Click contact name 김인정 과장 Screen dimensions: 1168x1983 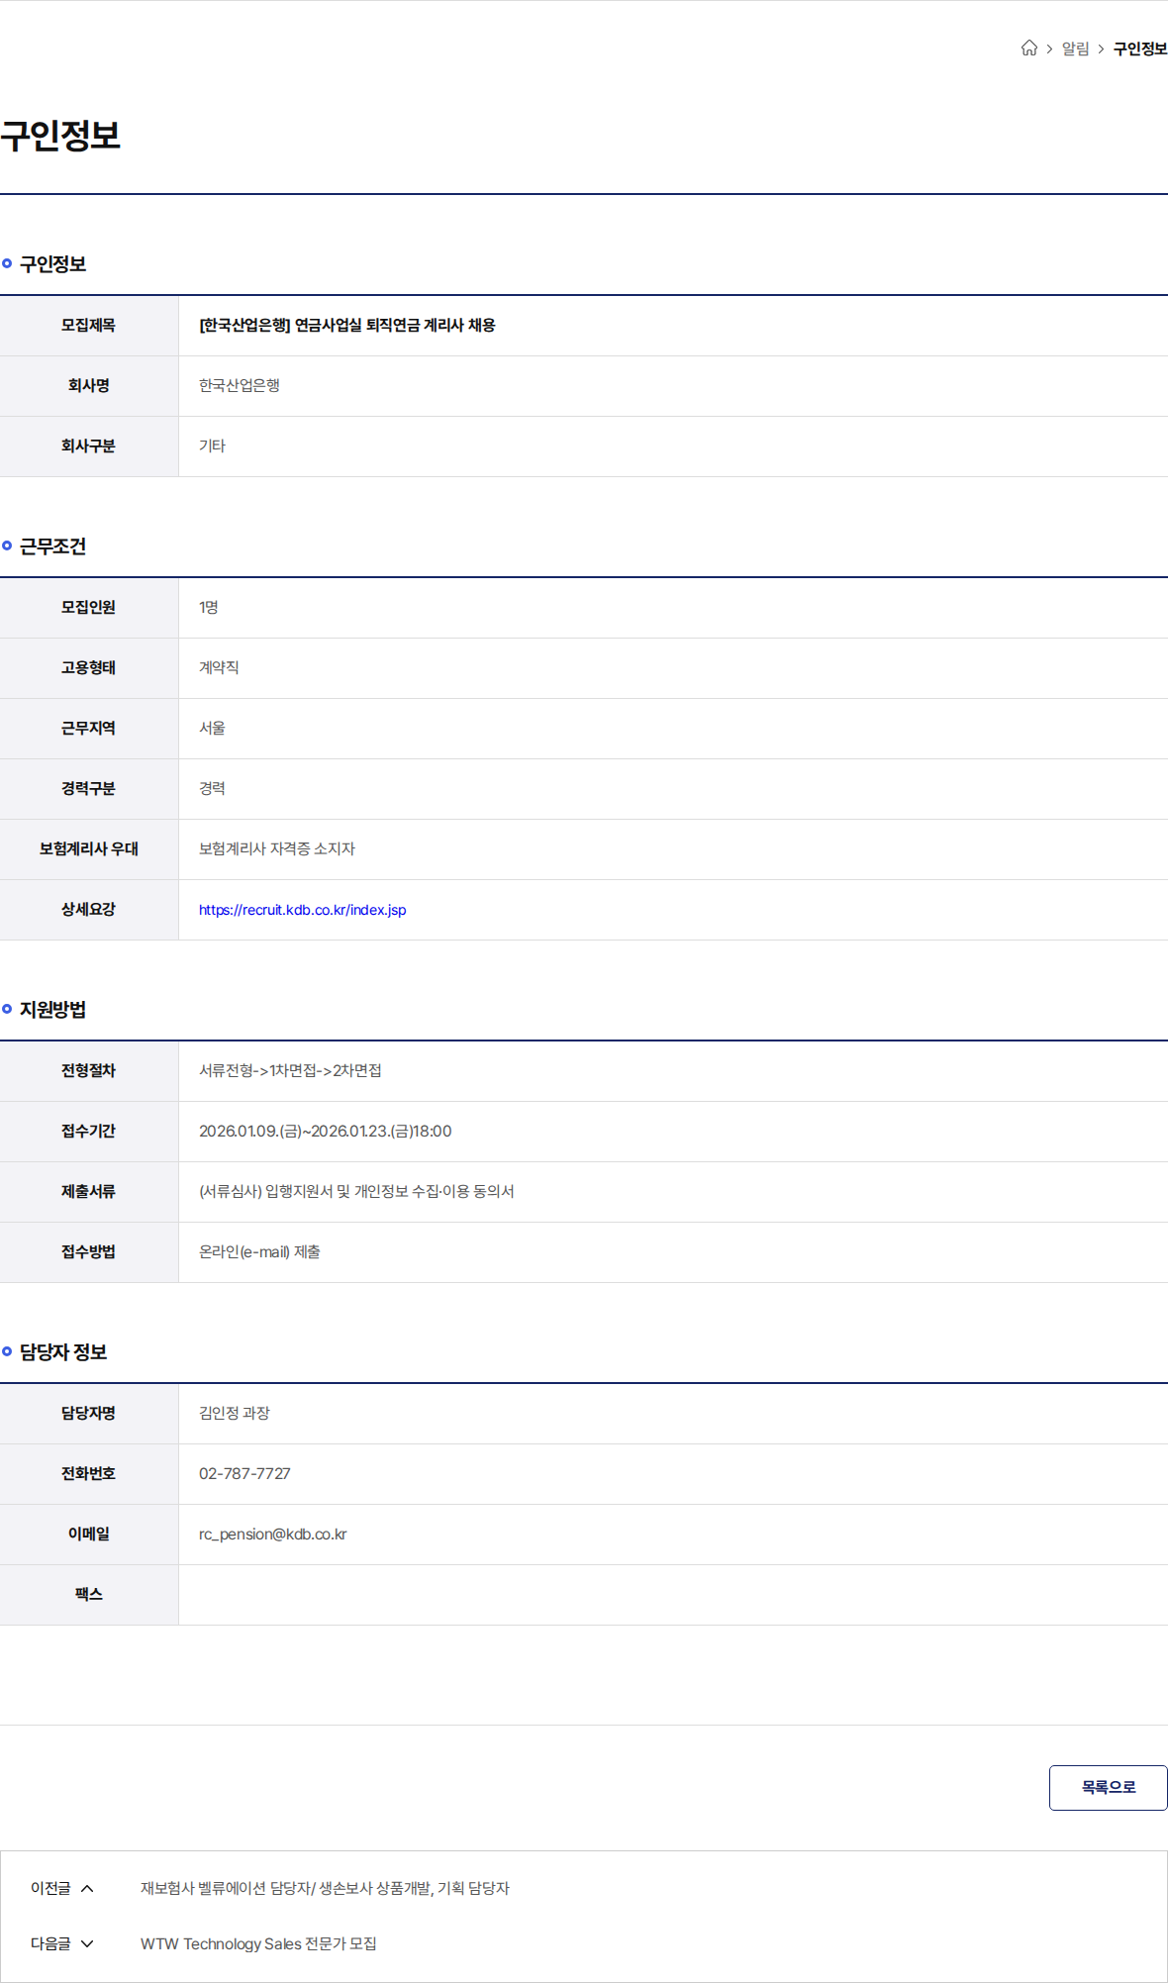235,1414
